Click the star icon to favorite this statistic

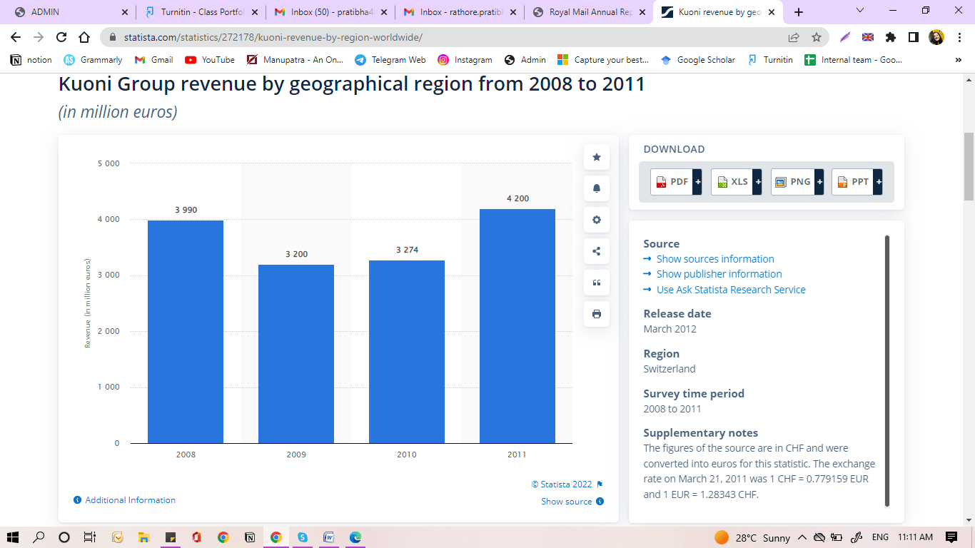[x=596, y=157]
